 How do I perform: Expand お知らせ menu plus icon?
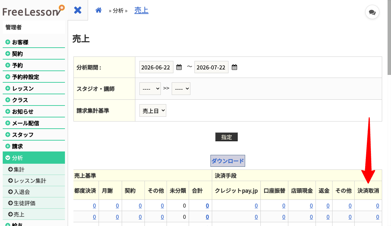coord(8,111)
